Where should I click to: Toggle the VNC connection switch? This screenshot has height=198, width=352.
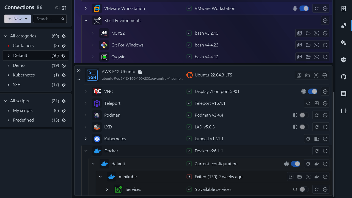(312, 92)
